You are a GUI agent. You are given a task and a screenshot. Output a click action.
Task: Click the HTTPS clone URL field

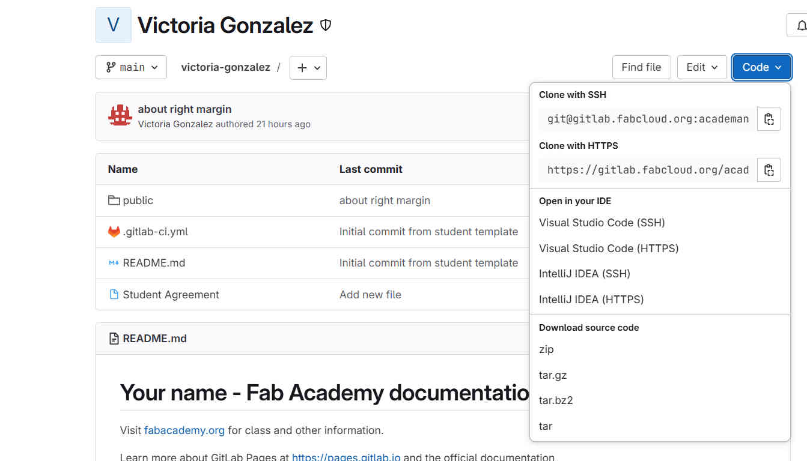click(x=648, y=170)
